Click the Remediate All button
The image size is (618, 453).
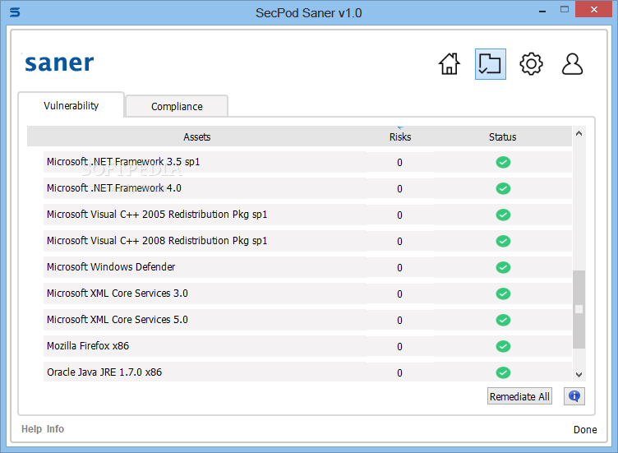tap(519, 396)
